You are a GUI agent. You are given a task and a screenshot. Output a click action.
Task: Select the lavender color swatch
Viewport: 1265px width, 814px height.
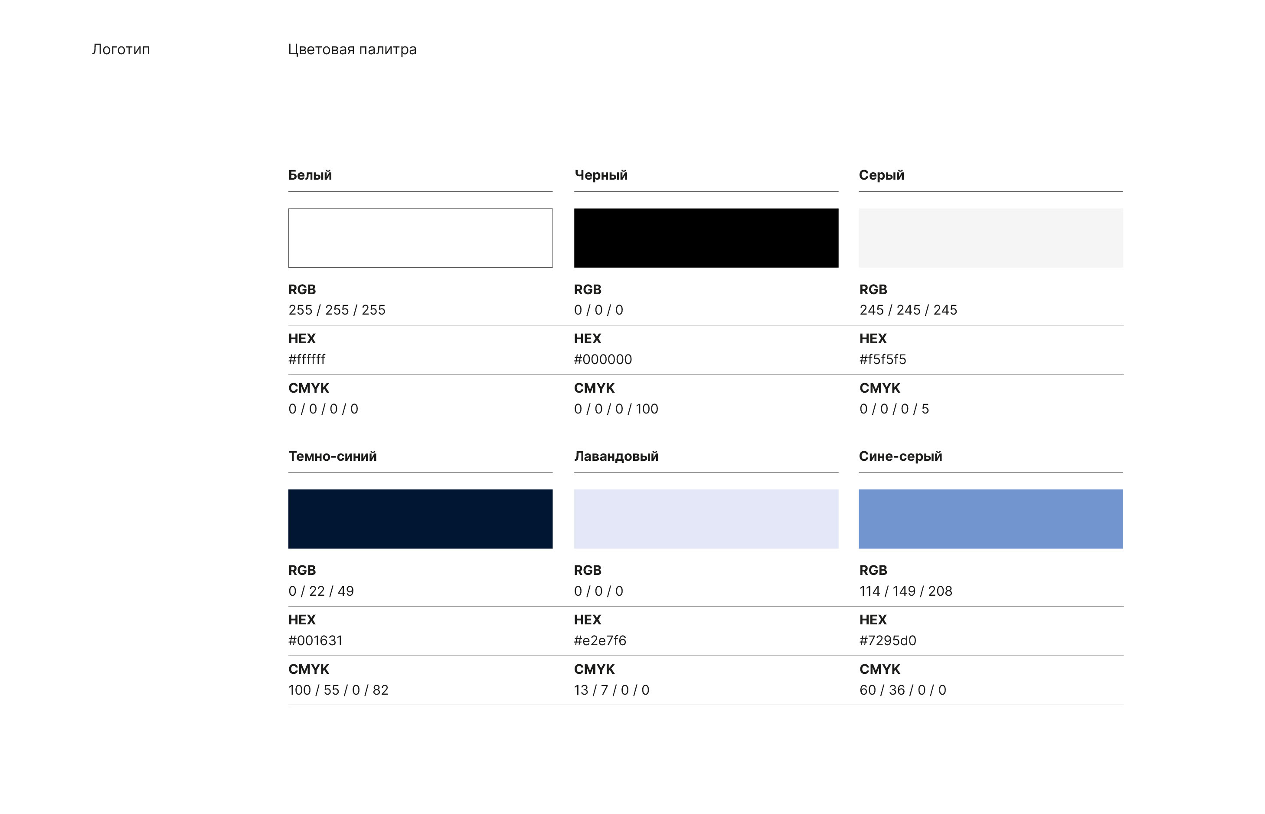point(706,519)
